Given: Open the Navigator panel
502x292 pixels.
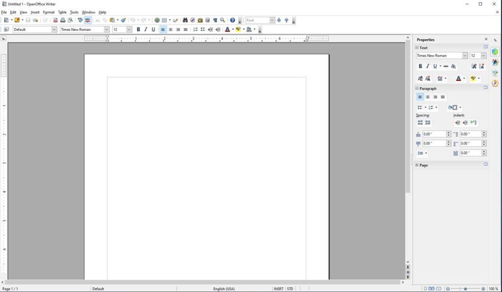Looking at the screenshot, I should [193, 20].
